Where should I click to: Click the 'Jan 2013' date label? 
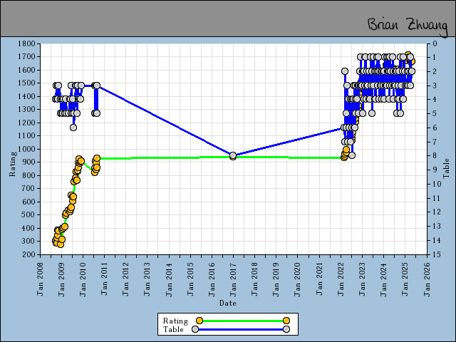point(147,279)
